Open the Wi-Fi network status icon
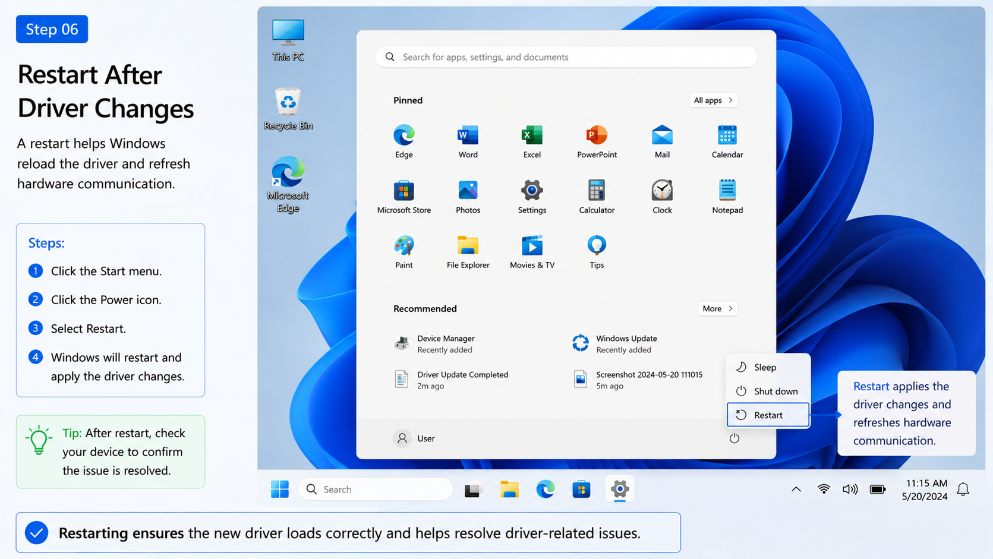The height and width of the screenshot is (559, 993). [x=824, y=489]
